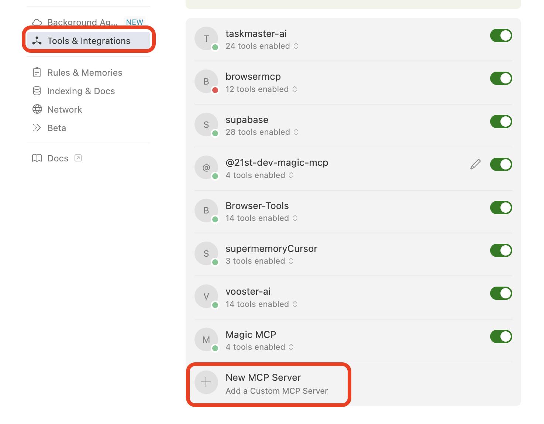Turn off supermemoryCursor toggle
544x424 pixels.
tap(501, 250)
